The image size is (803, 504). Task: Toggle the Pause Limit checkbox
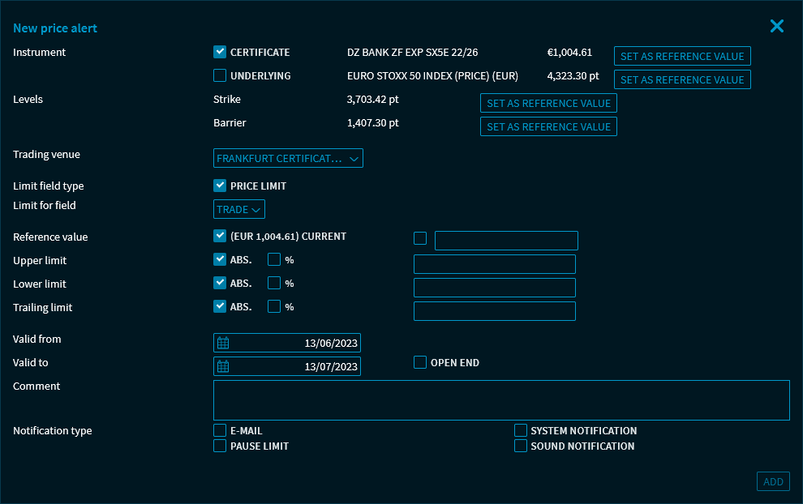(220, 446)
